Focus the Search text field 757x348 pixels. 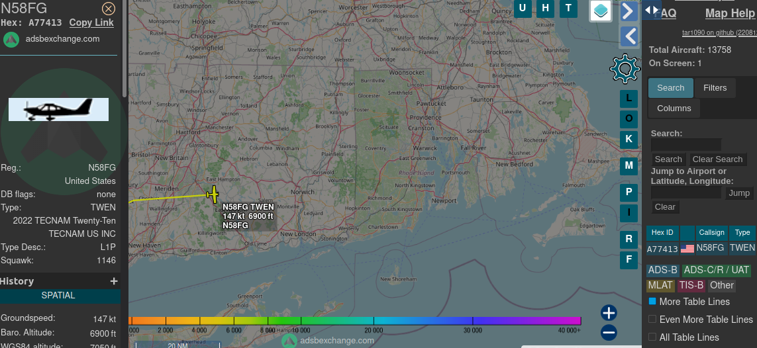686,145
